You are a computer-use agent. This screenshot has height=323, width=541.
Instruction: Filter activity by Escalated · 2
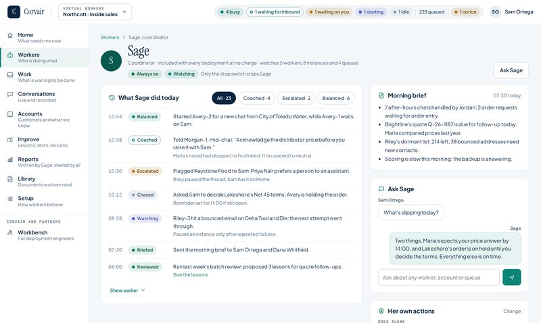pos(296,98)
